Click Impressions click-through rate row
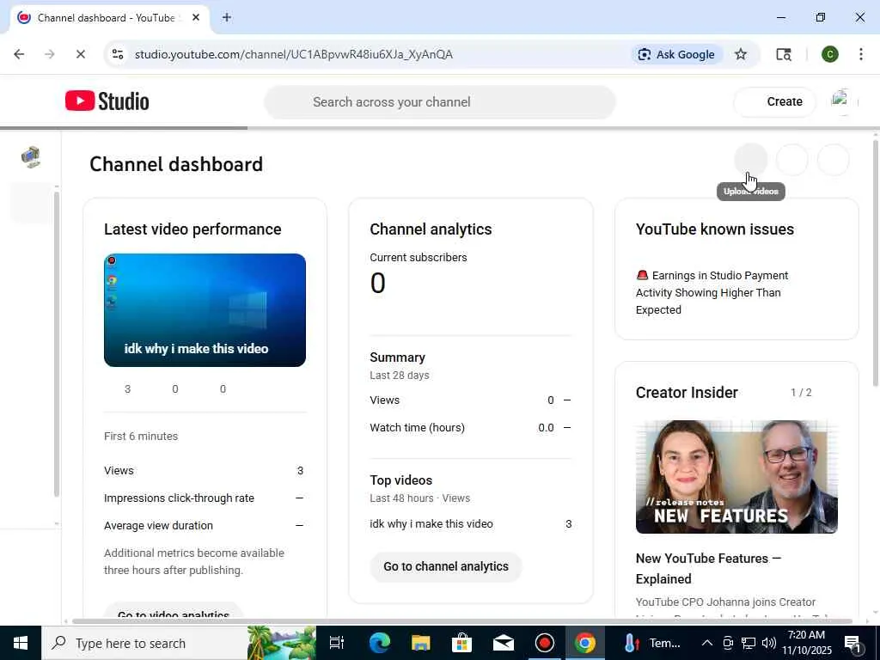Image resolution: width=880 pixels, height=660 pixels. [x=204, y=498]
